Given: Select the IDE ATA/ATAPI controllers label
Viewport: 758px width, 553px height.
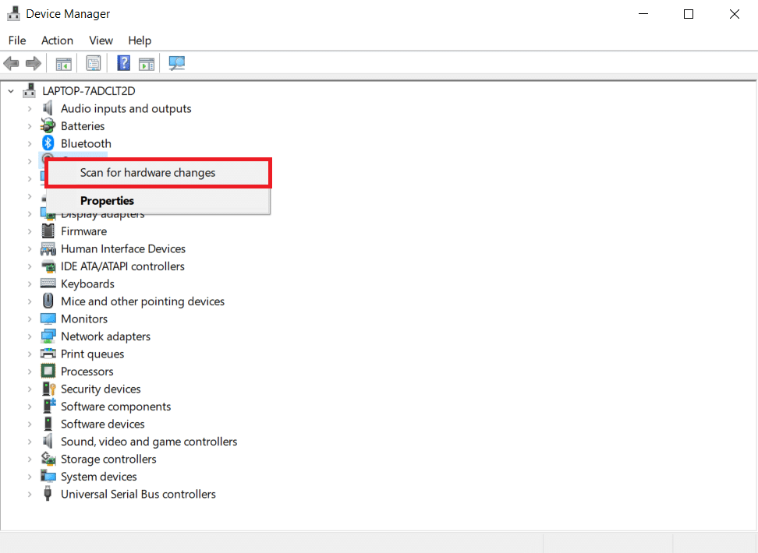Looking at the screenshot, I should [122, 266].
